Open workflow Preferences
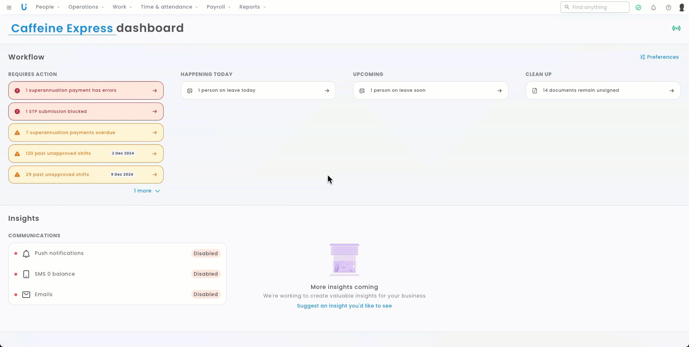The image size is (689, 347). pyautogui.click(x=659, y=57)
